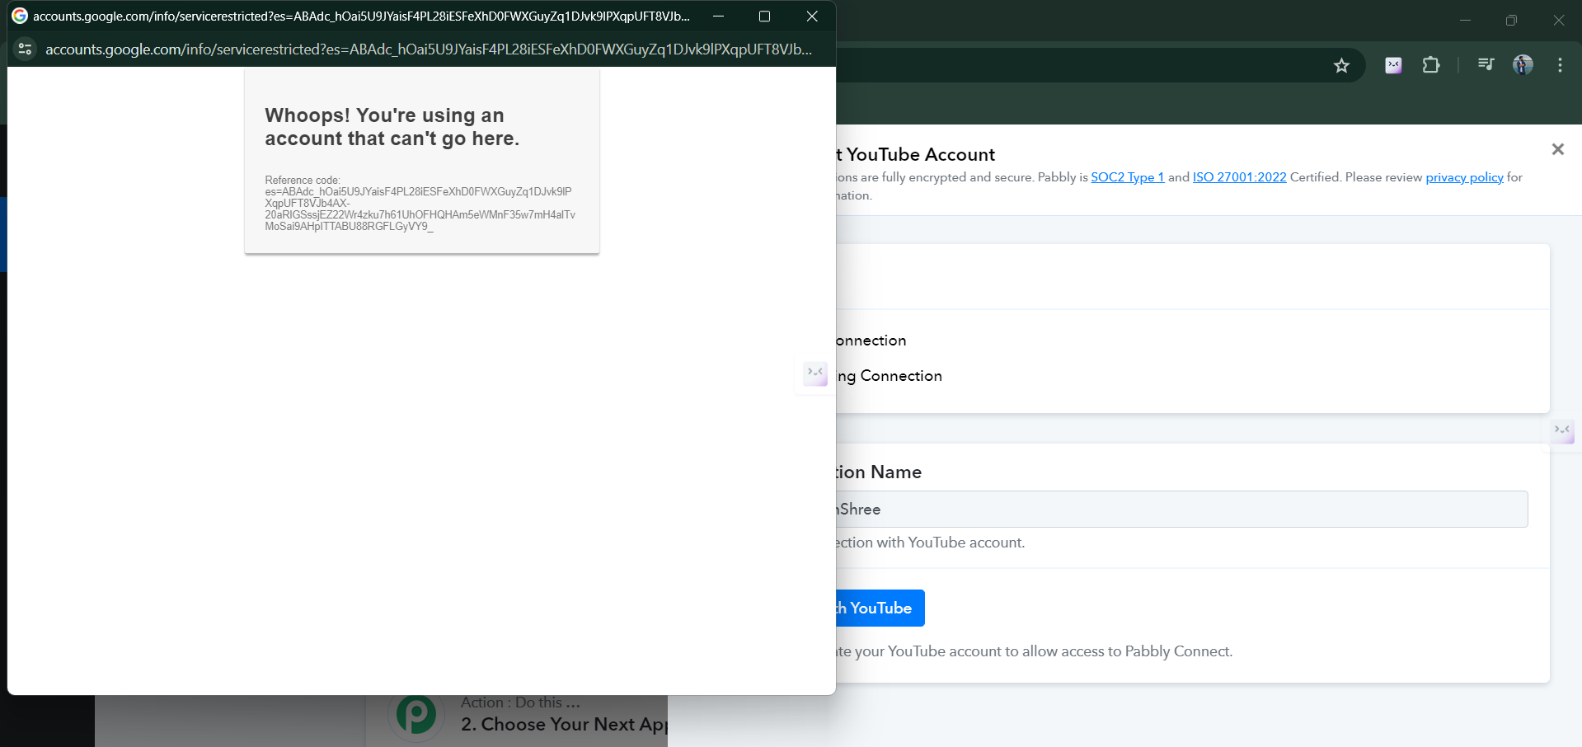The width and height of the screenshot is (1582, 747).
Task: Open the Extensions puzzle-piece menu
Action: 1431,65
